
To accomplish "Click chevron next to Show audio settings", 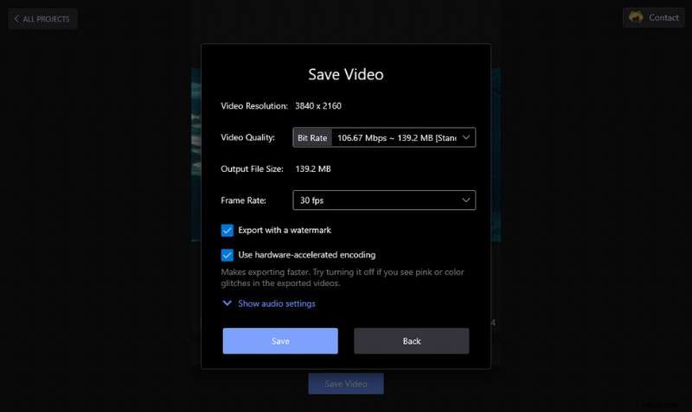I will click(227, 303).
